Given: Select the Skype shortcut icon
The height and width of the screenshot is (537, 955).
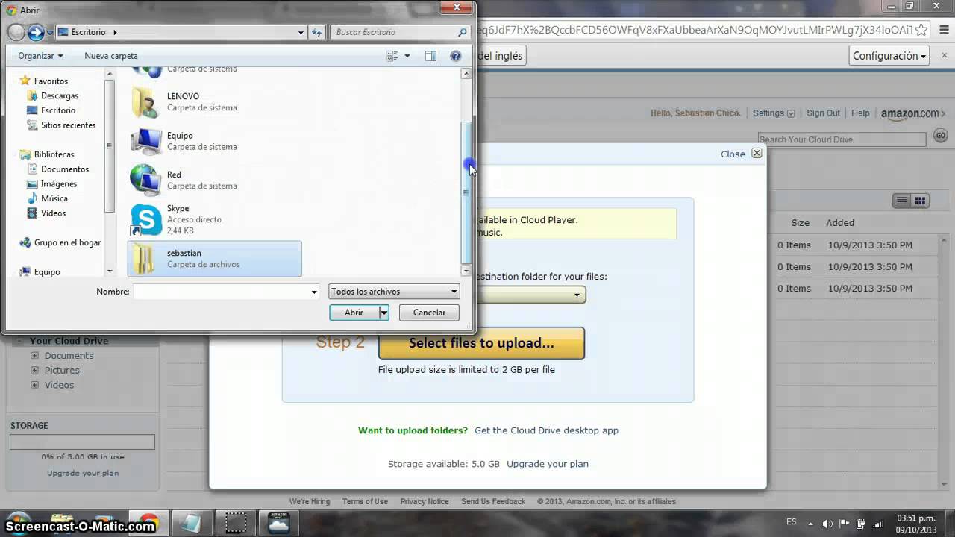Looking at the screenshot, I should (x=146, y=219).
